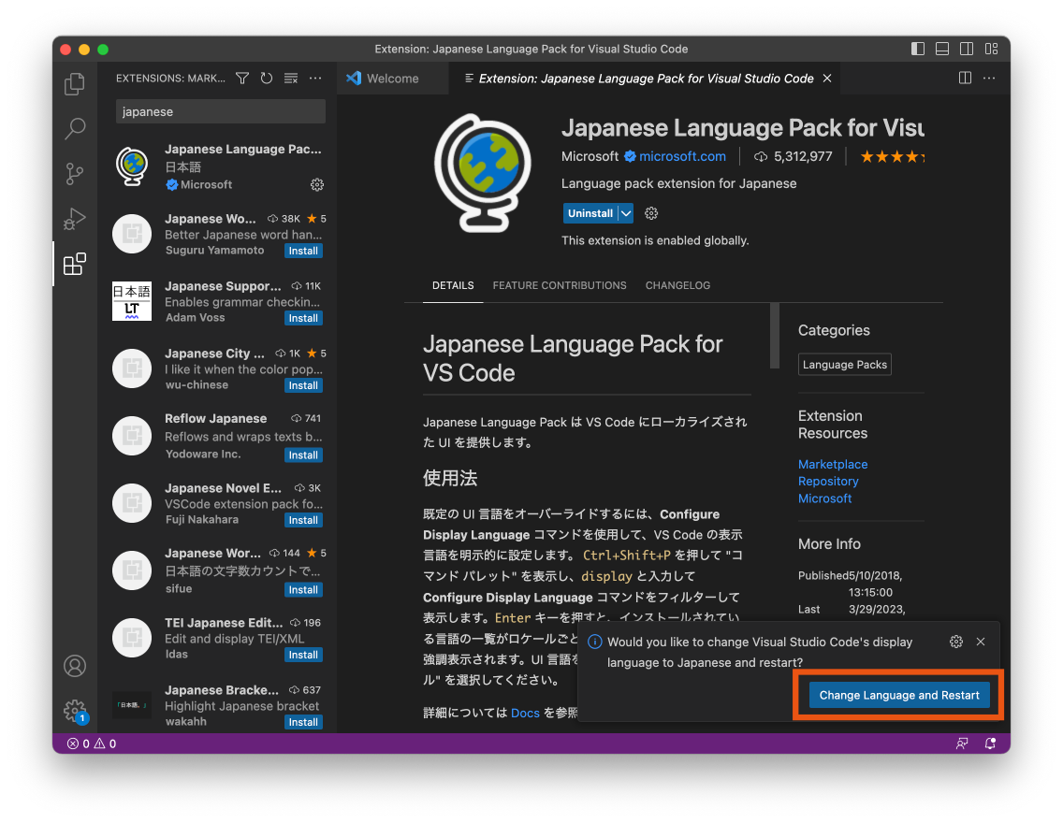Image resolution: width=1063 pixels, height=823 pixels.
Task: Open the Source Control view
Action: (75, 173)
